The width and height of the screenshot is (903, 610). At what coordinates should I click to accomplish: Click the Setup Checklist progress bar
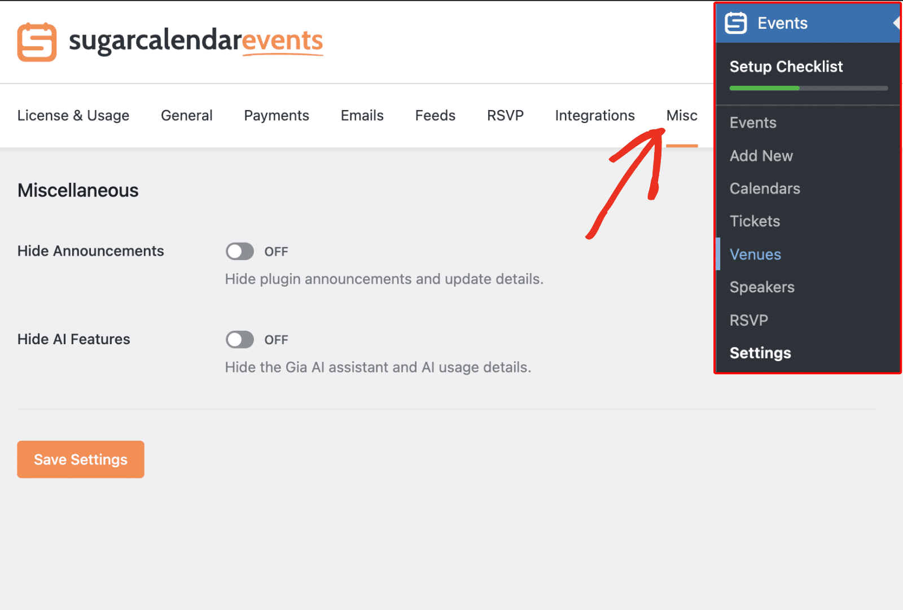[x=809, y=88]
